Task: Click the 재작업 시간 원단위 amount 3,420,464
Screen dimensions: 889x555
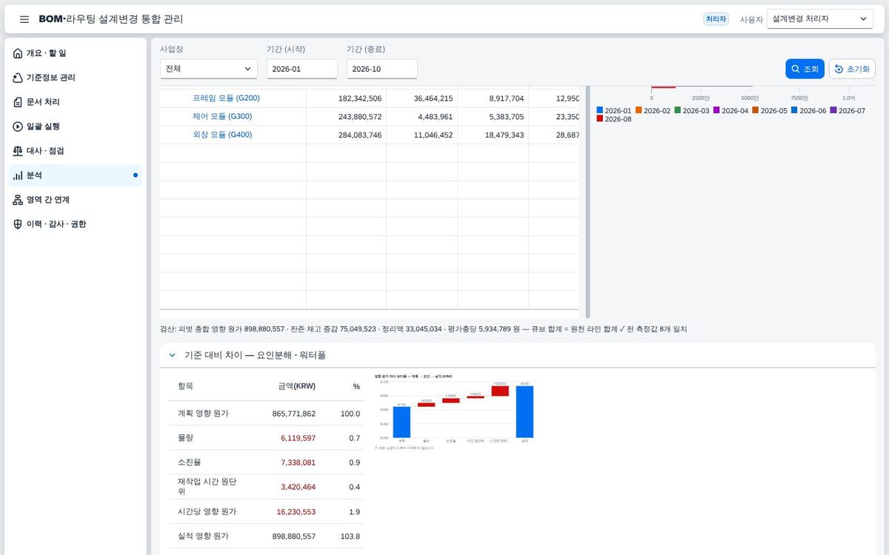Action: (x=298, y=487)
